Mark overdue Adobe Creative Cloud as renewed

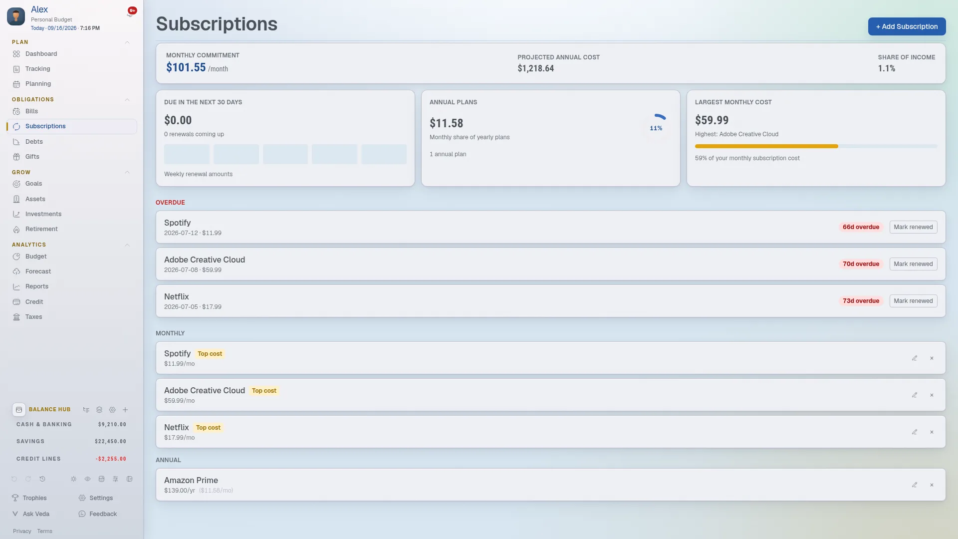tap(913, 264)
